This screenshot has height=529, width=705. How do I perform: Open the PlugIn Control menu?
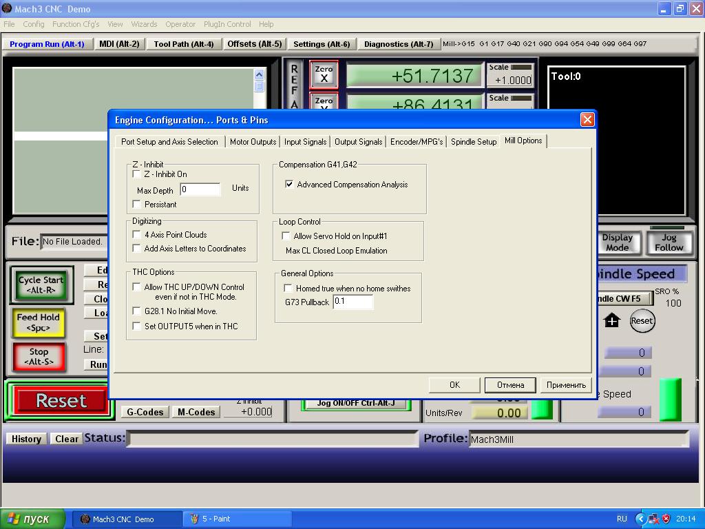coord(227,24)
